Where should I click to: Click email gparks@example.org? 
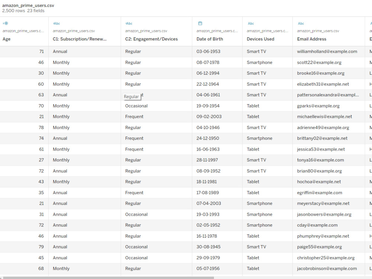point(318,106)
